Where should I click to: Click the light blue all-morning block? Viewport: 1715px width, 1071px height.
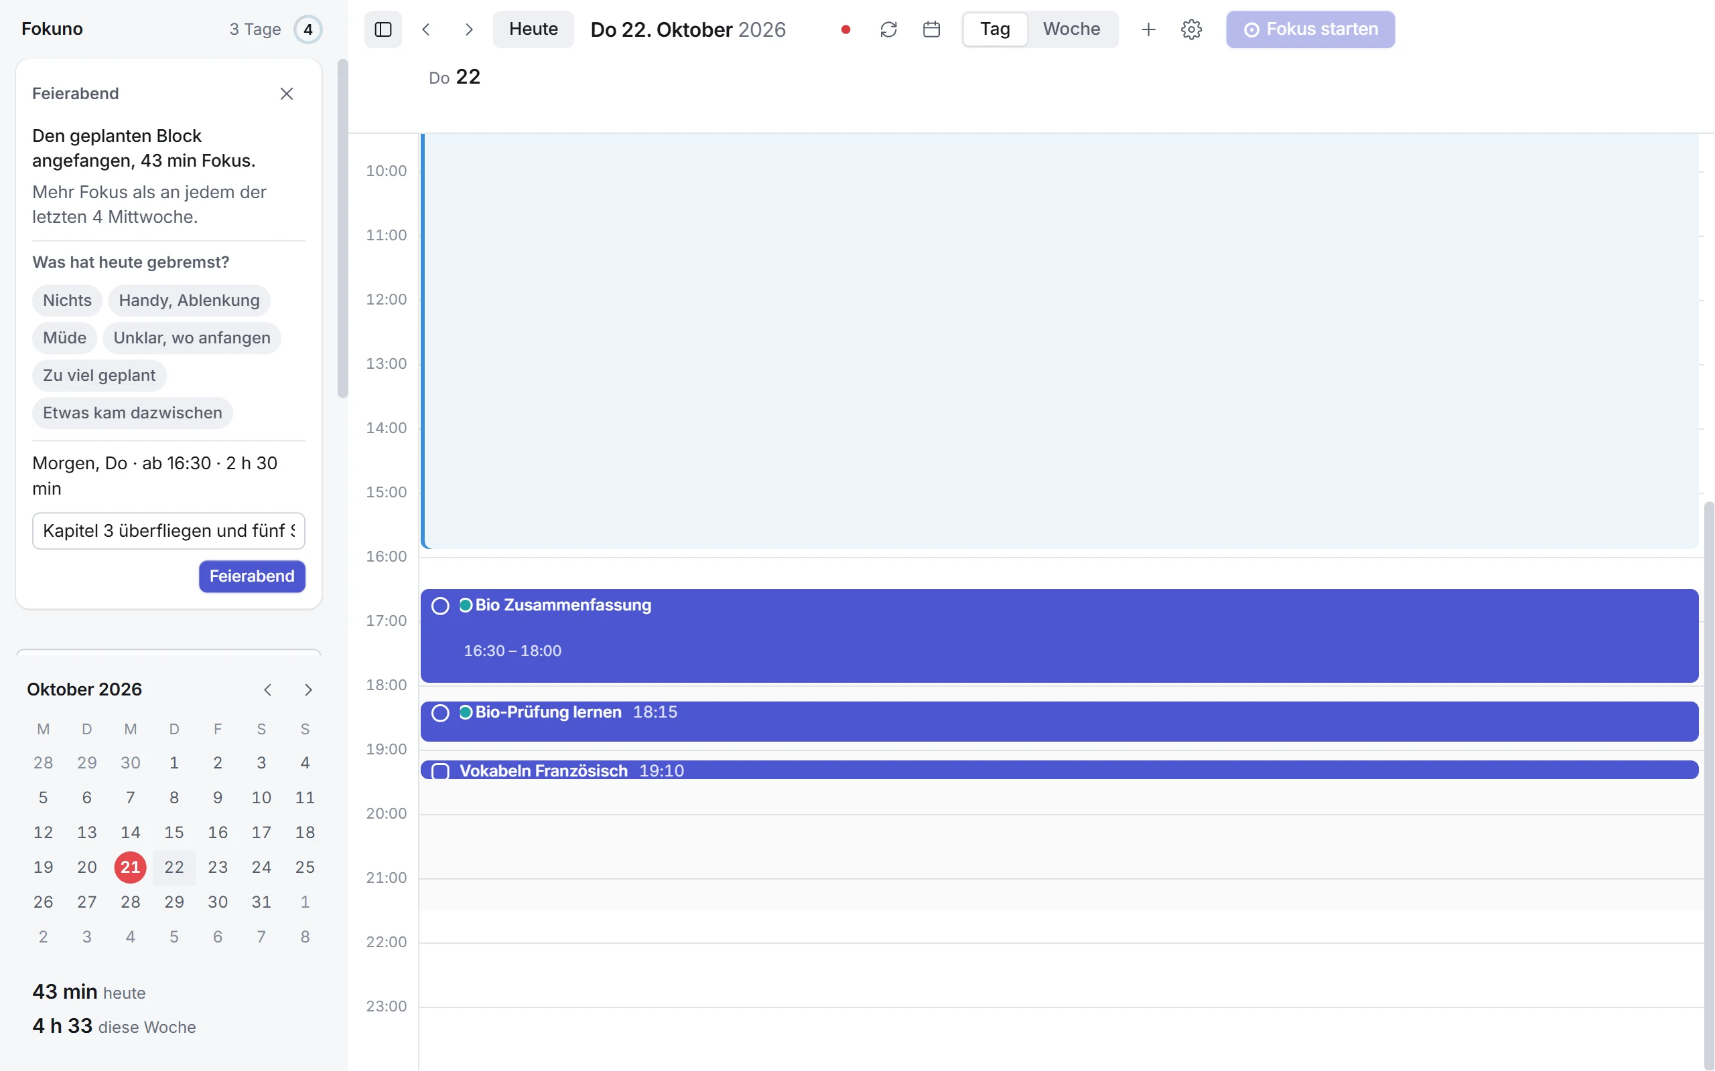pos(1058,341)
